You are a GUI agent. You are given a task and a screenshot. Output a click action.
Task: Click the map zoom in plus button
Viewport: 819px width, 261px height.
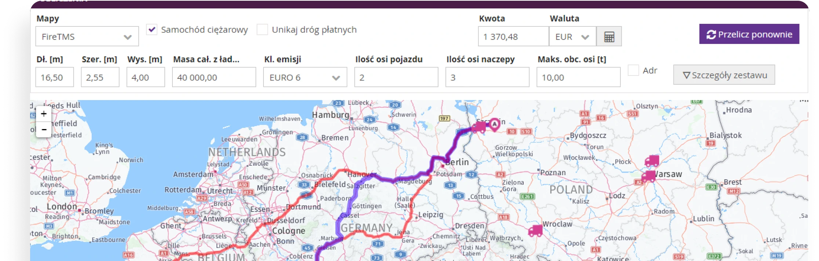44,114
